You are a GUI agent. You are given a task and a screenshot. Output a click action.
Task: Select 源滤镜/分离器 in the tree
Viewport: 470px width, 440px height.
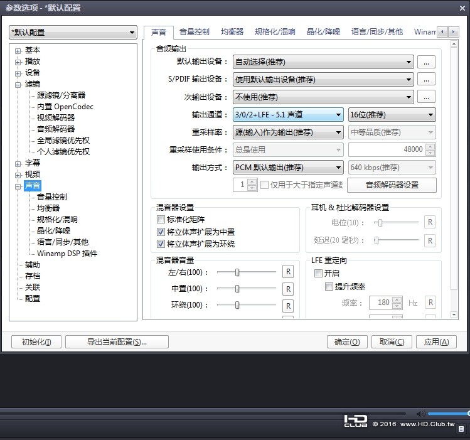[x=61, y=95]
